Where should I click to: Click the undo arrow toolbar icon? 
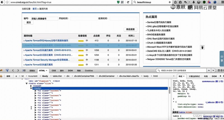(x=185, y=2)
